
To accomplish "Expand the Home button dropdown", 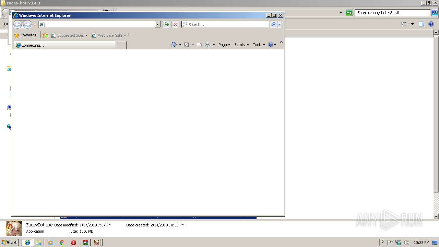I will point(180,45).
